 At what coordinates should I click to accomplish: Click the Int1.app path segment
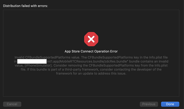click(53, 61)
